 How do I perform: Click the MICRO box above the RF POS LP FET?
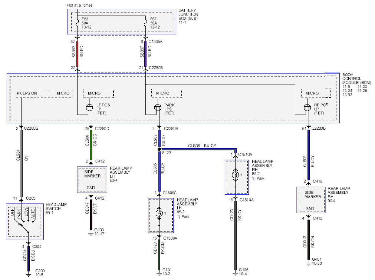[x=316, y=93]
